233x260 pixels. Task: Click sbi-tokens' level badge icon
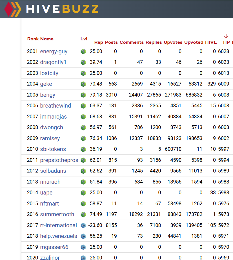point(83,149)
